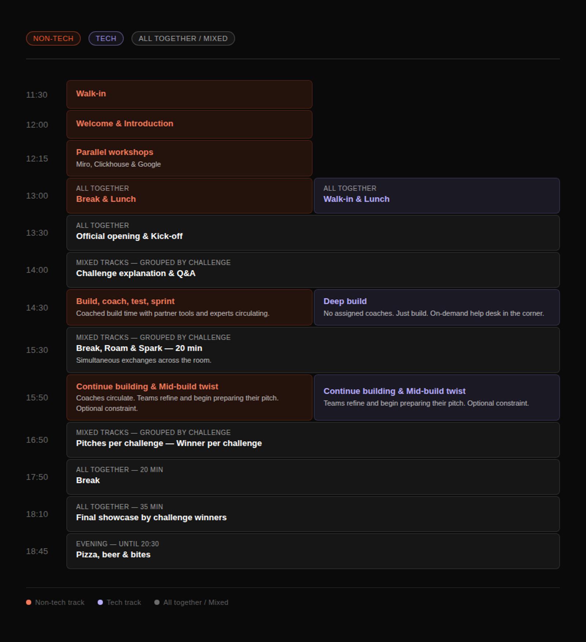Click the gray All together legend dot
586x642 pixels.
(157, 602)
